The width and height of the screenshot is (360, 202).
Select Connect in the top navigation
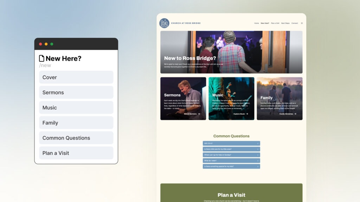pyautogui.click(x=295, y=23)
